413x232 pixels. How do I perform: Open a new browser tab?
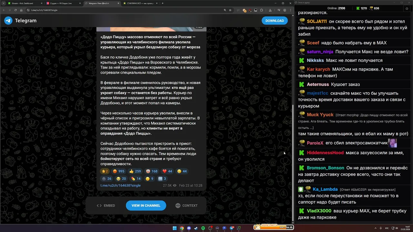click(x=163, y=3)
